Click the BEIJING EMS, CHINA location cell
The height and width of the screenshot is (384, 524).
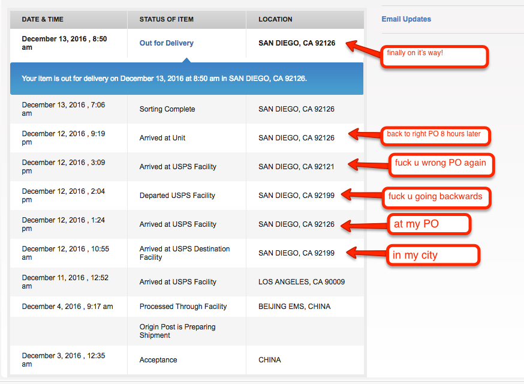(x=294, y=307)
